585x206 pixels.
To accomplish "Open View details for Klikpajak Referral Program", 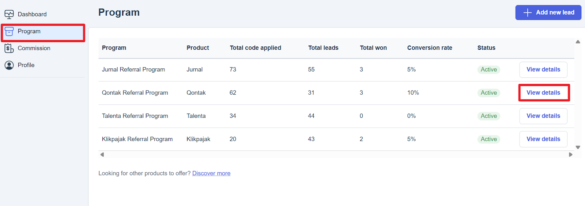I will click(543, 139).
